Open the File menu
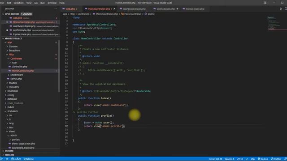 (x=2, y=3)
